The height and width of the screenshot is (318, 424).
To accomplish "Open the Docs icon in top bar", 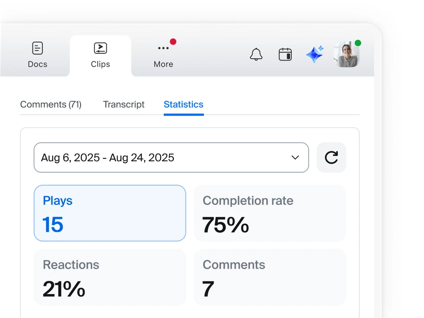I will [37, 48].
